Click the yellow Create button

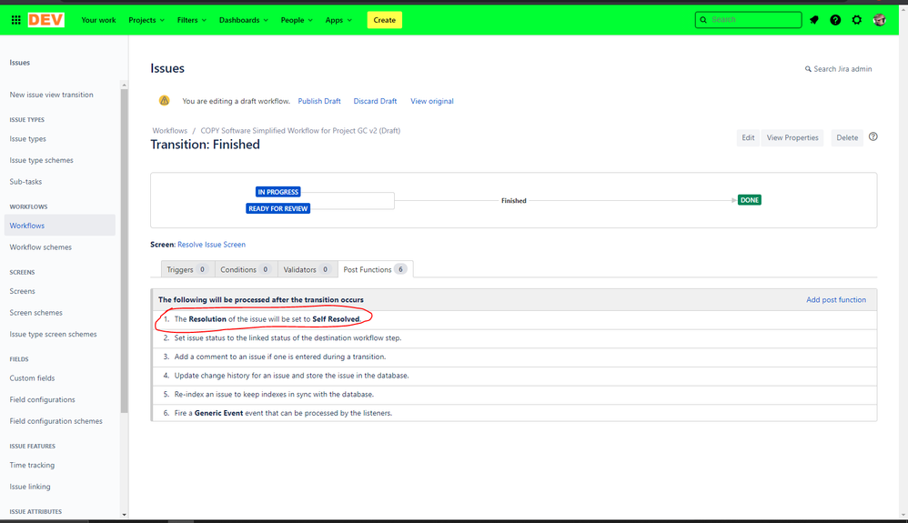point(385,20)
